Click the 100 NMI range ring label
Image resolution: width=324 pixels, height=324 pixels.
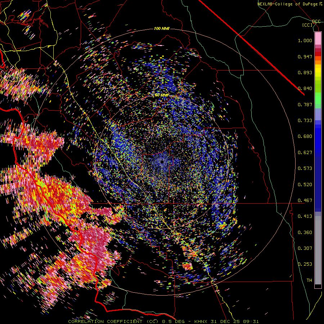(x=162, y=28)
